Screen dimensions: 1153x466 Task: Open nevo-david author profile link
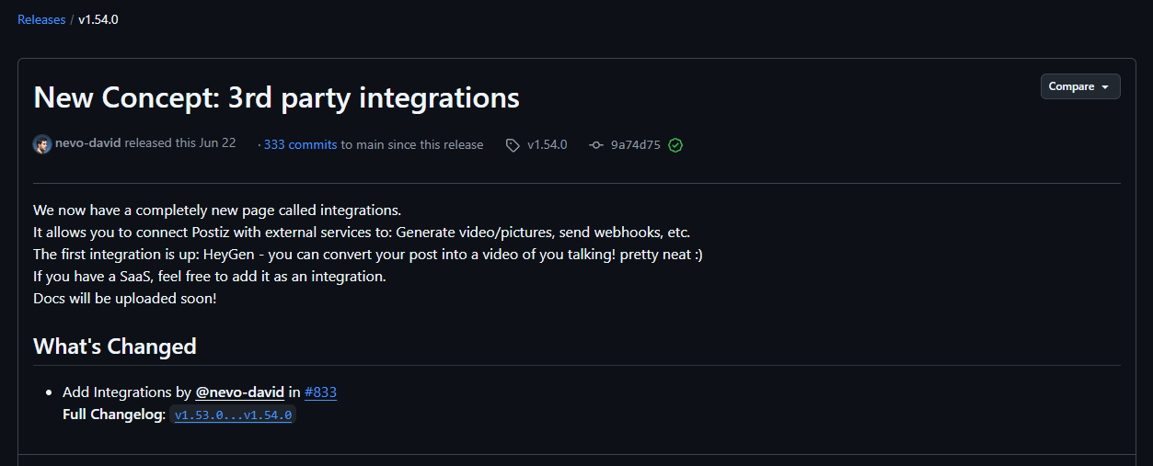[88, 143]
